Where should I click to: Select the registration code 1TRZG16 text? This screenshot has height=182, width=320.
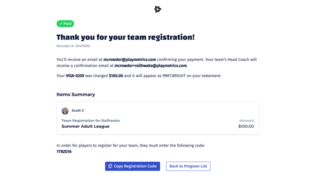(x=64, y=152)
